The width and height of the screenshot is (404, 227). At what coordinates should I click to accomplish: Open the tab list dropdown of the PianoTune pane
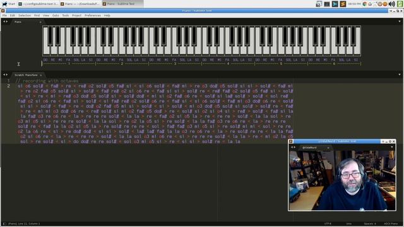pos(400,74)
